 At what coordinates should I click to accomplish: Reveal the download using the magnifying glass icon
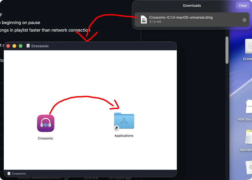pos(244,19)
